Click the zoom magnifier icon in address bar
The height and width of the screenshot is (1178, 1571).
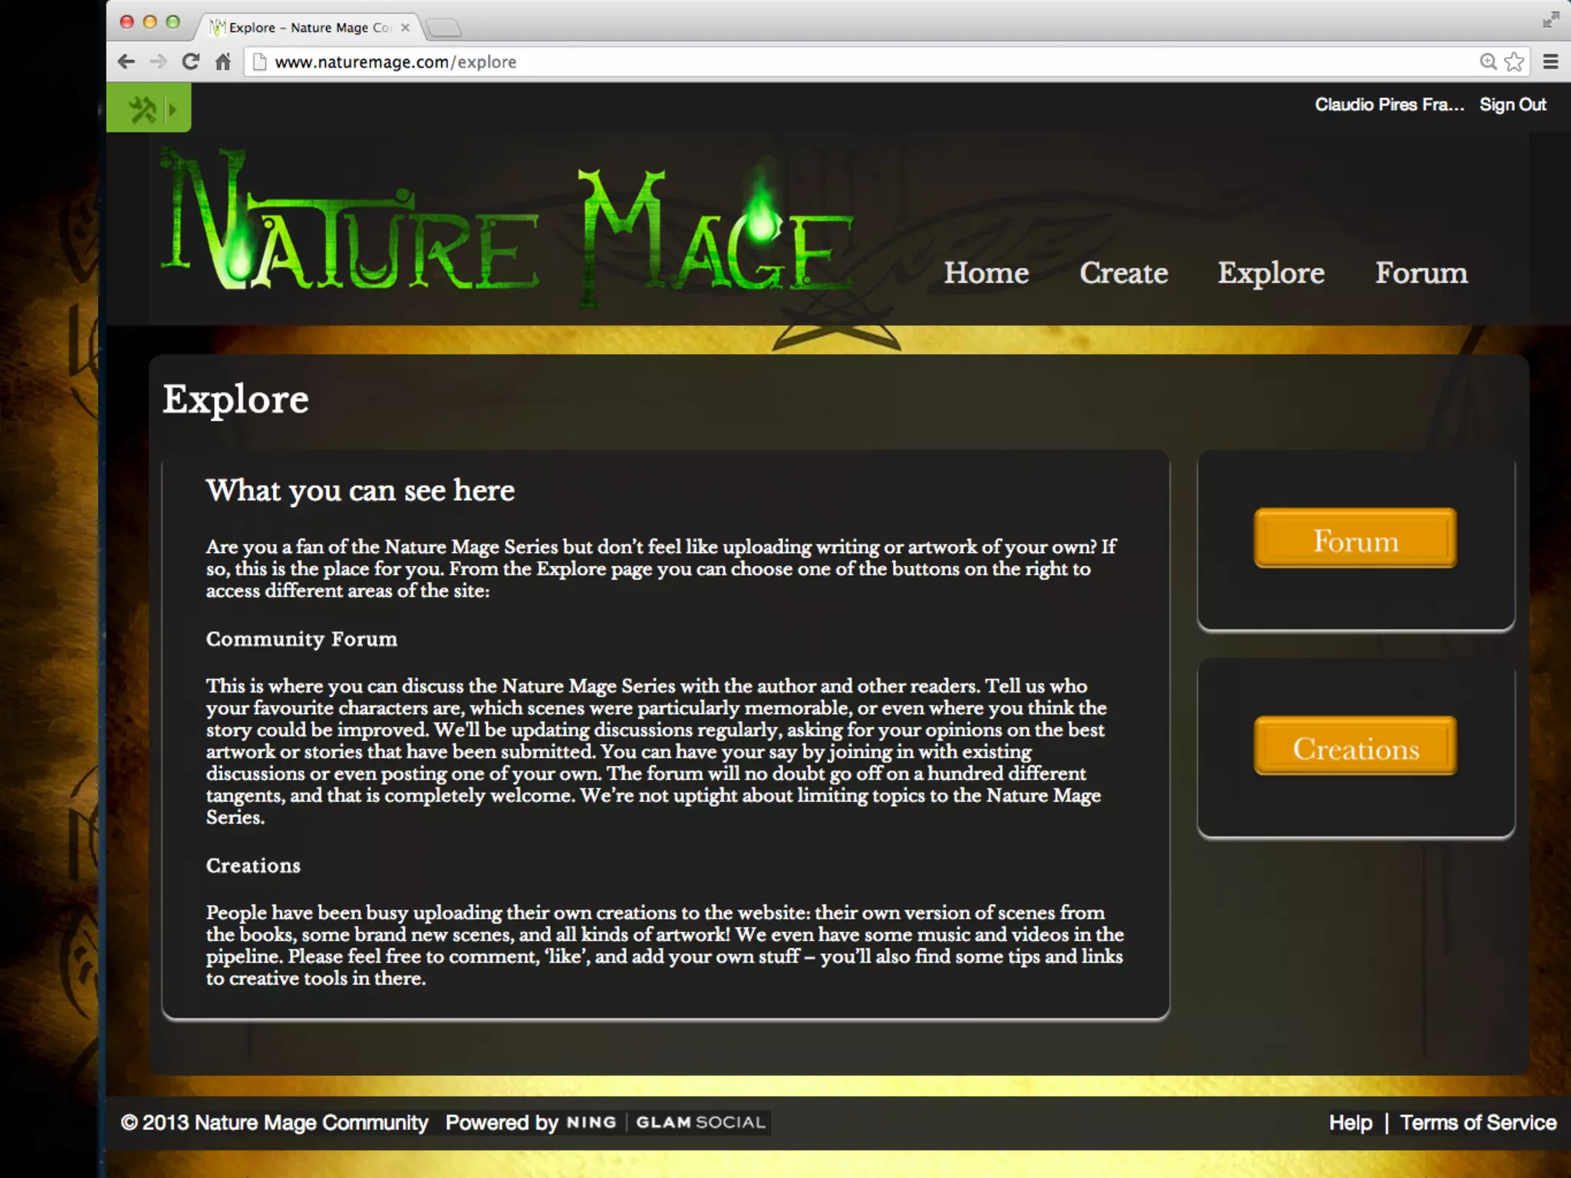(1487, 62)
